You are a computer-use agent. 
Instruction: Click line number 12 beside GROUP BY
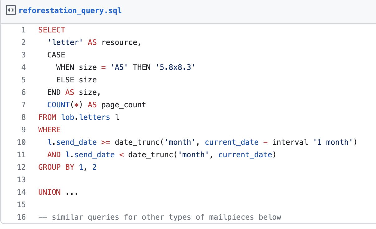[x=21, y=167]
